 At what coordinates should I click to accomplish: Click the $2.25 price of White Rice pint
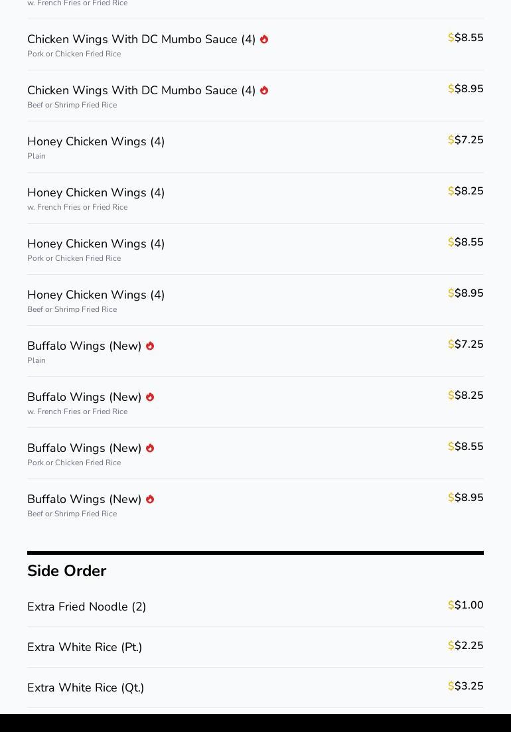click(466, 646)
